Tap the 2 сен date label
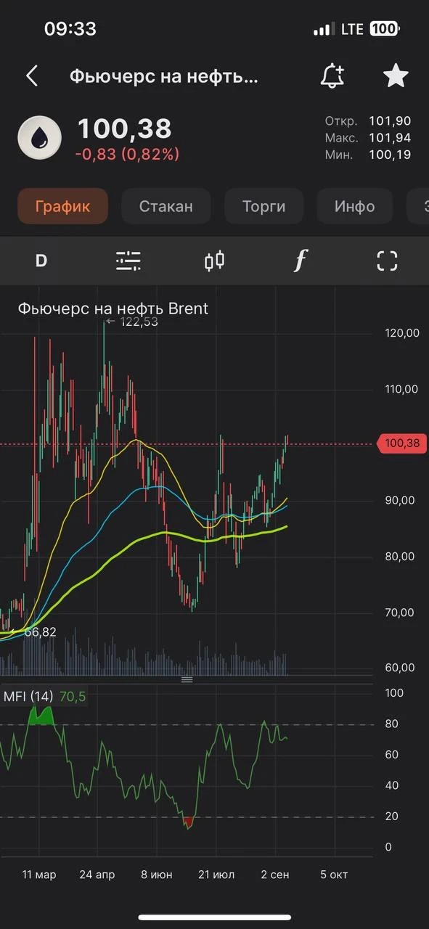This screenshot has height=929, width=429. coord(275,875)
